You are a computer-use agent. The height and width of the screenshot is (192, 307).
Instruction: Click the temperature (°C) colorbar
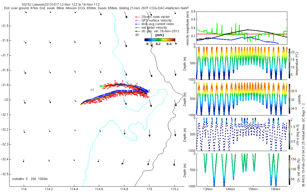click(289, 63)
